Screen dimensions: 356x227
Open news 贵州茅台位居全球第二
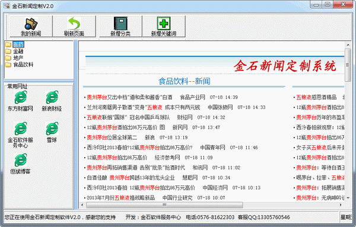point(112,138)
